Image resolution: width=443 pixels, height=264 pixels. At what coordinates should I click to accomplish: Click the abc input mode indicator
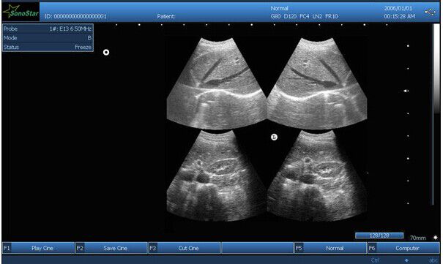[x=433, y=260]
